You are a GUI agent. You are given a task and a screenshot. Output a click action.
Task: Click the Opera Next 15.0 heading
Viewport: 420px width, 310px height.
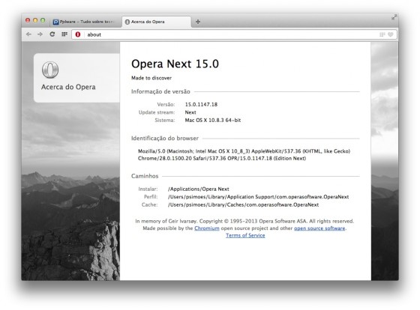tap(175, 64)
